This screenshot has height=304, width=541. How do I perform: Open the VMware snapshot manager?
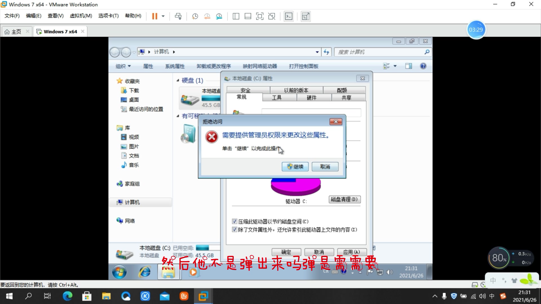pyautogui.click(x=219, y=16)
